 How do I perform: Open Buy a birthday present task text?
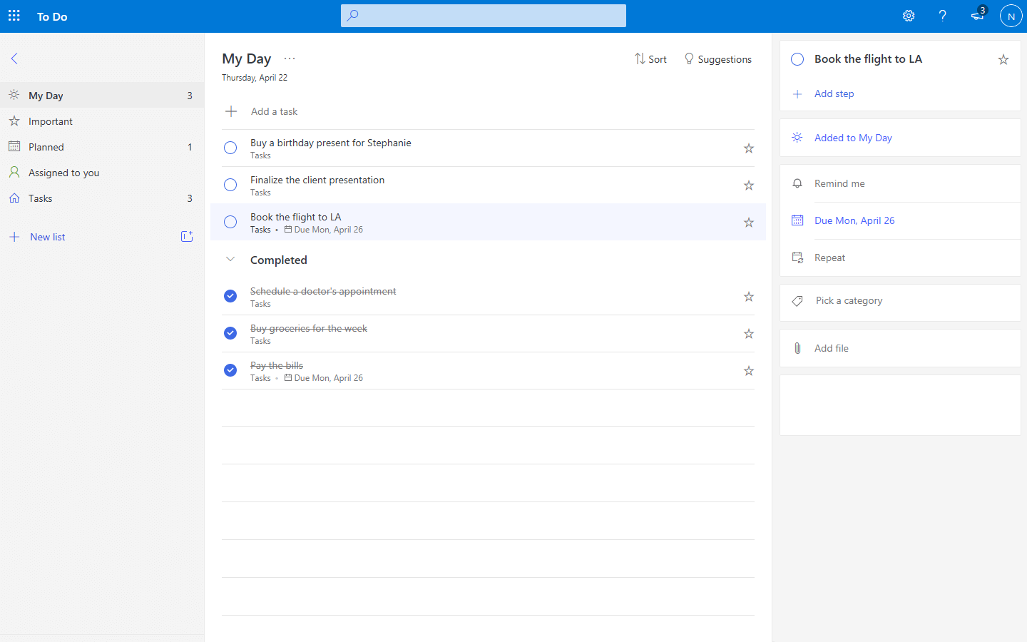point(331,143)
